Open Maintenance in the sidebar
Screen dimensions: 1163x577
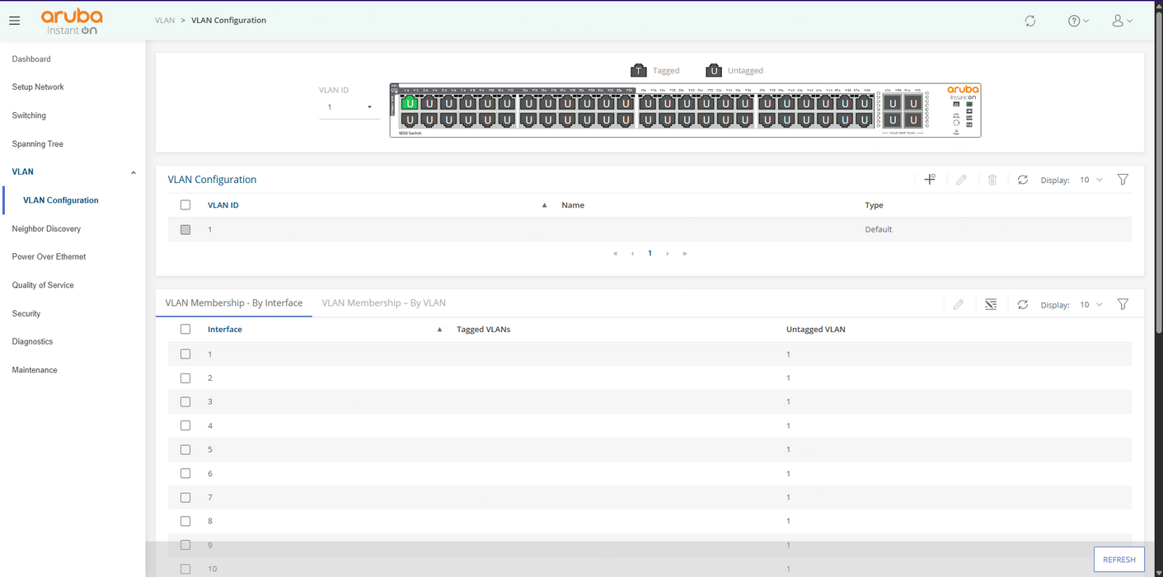click(35, 370)
